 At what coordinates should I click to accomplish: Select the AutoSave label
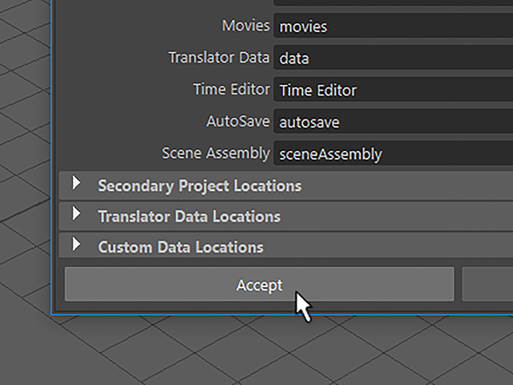click(238, 121)
